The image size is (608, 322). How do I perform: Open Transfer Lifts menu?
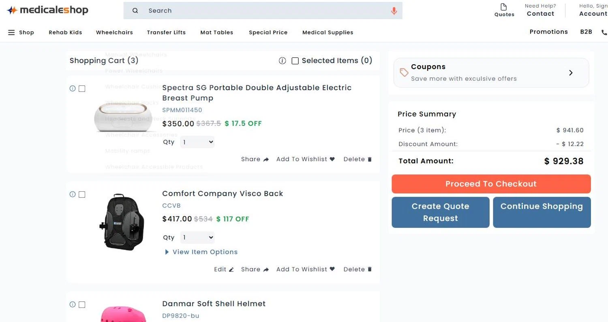tap(166, 32)
